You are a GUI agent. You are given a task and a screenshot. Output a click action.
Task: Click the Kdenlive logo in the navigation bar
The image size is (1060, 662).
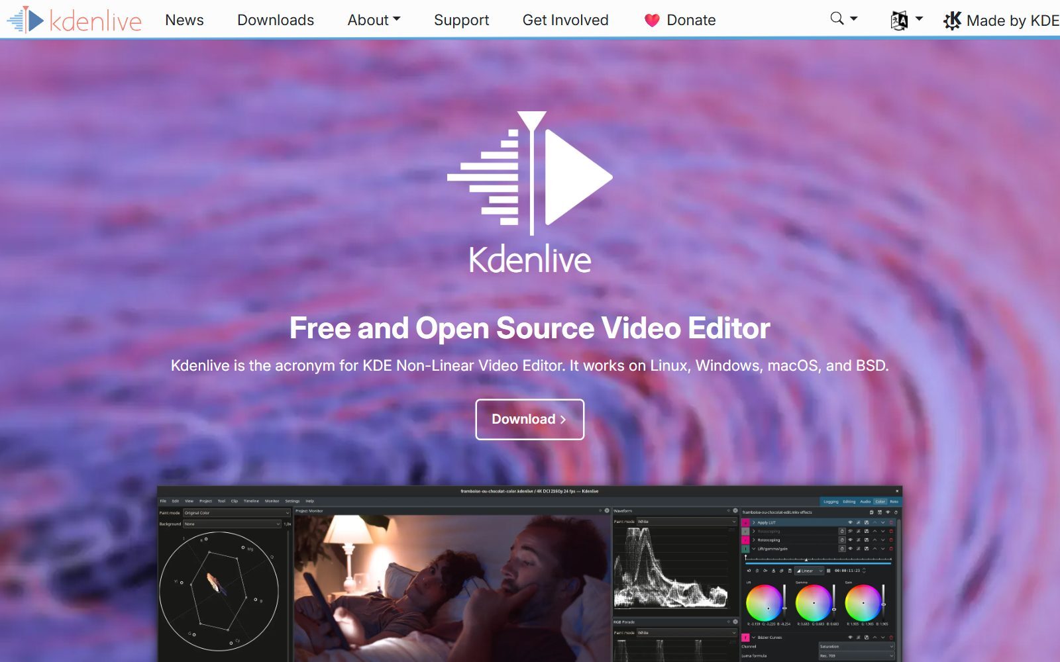click(x=74, y=20)
